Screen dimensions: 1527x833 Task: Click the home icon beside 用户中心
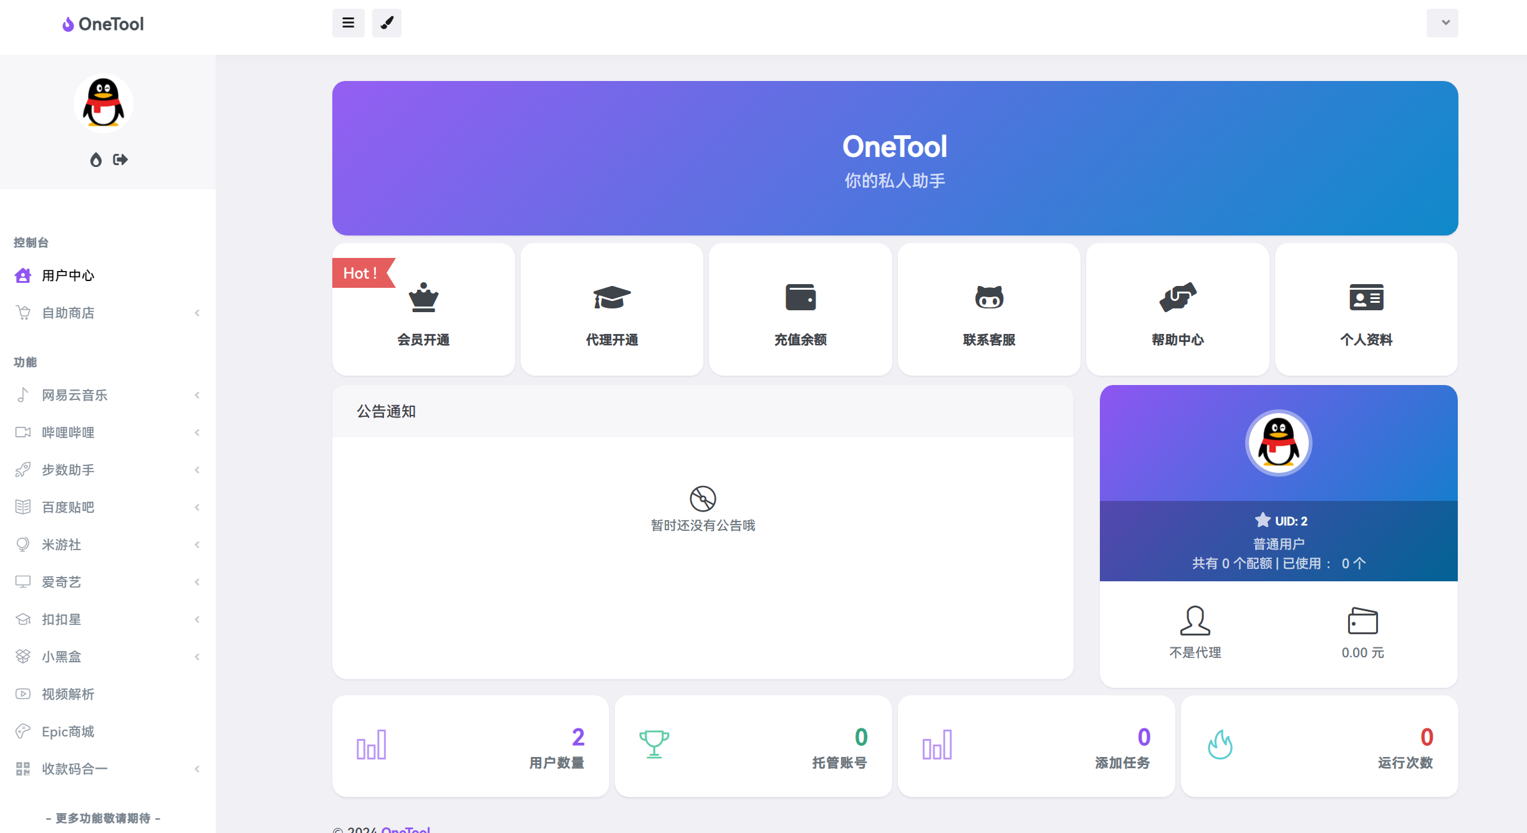pos(23,275)
